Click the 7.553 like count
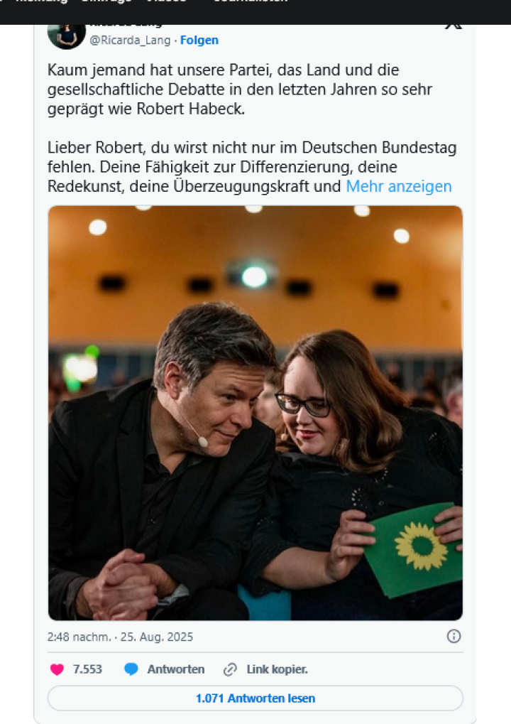511x724 pixels. tap(87, 669)
